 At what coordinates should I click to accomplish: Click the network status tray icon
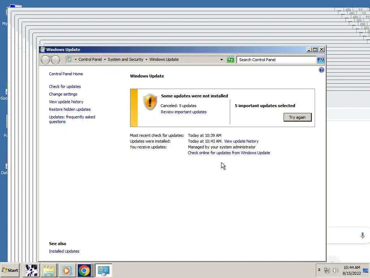click(x=327, y=270)
